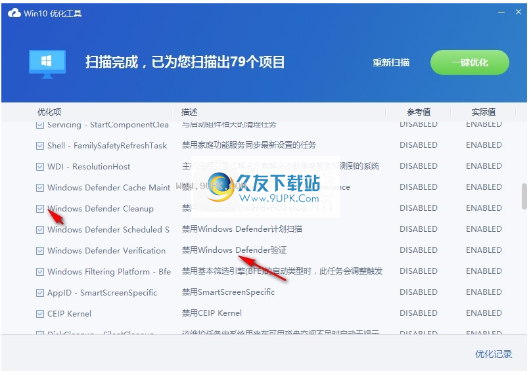Click the Win10 cloud logo icon

tap(14, 13)
